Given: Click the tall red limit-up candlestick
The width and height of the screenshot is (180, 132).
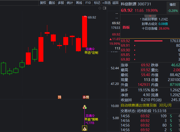Looking at the screenshot, I should pos(84,31).
